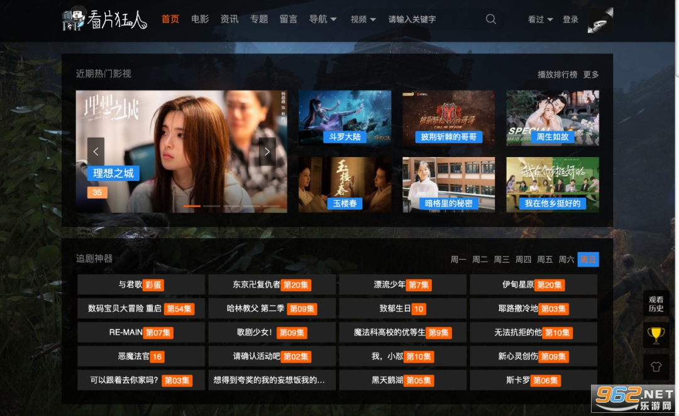Select the 周日 weekday tab

pos(588,260)
